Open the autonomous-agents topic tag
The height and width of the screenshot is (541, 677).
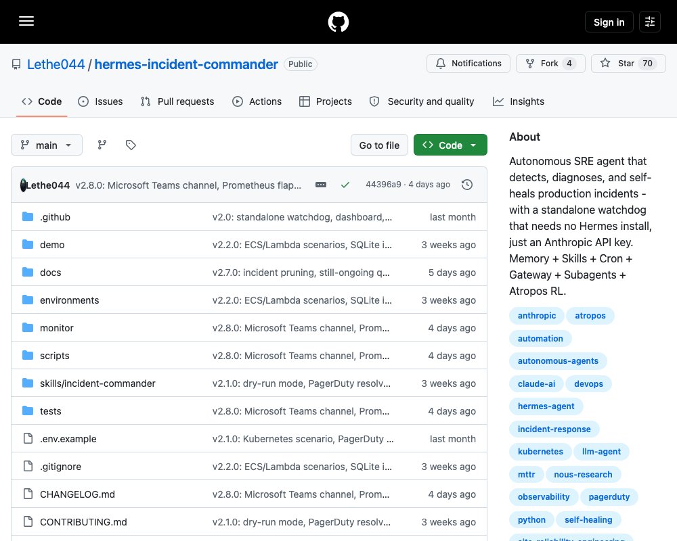coord(558,360)
